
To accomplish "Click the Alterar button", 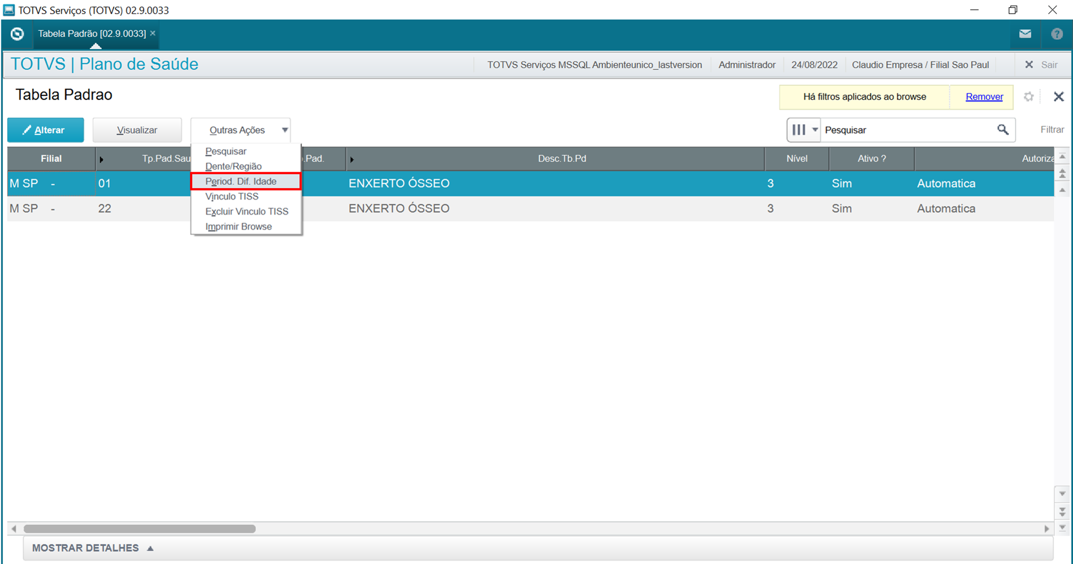I will [x=45, y=130].
